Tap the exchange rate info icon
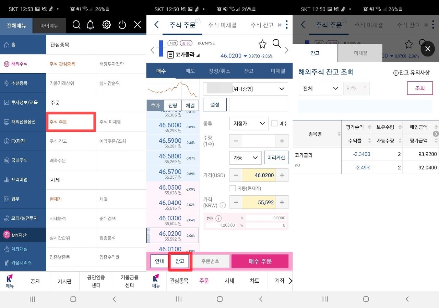 tap(218, 218)
